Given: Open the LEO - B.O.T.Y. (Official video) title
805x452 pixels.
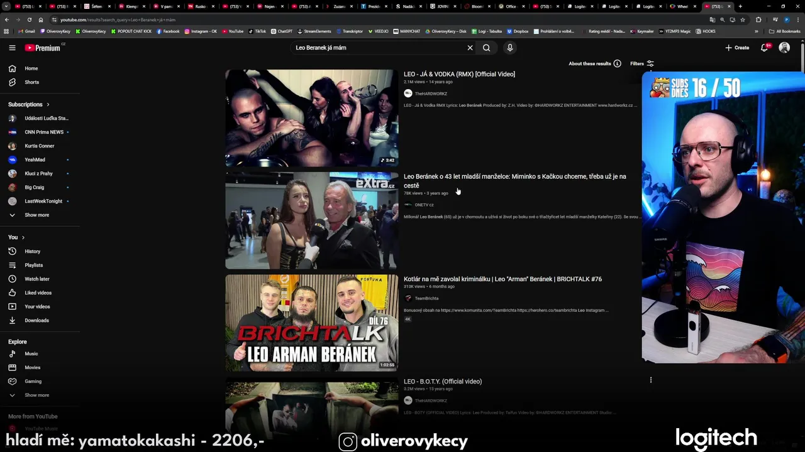Looking at the screenshot, I should pos(443,381).
